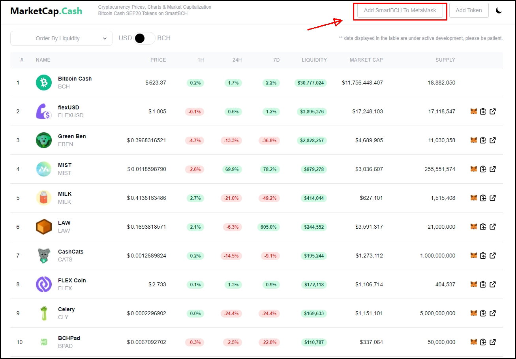This screenshot has width=516, height=359.
Task: Click the MetaMask fox icon for FLEX Coin
Action: click(x=474, y=284)
